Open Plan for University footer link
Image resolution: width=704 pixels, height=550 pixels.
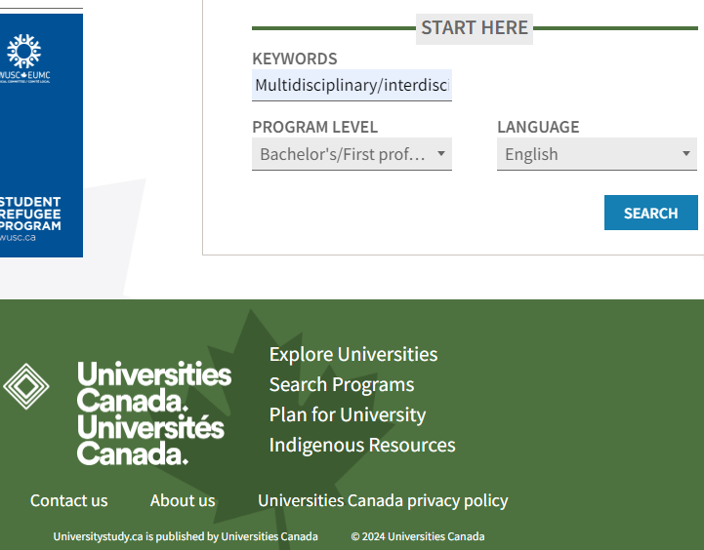tap(348, 414)
